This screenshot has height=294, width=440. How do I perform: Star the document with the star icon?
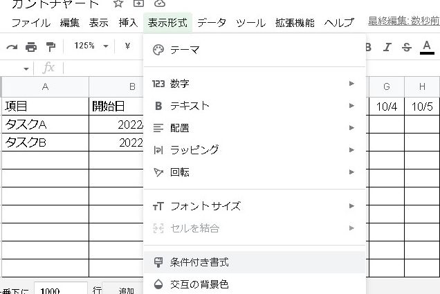tap(118, 3)
